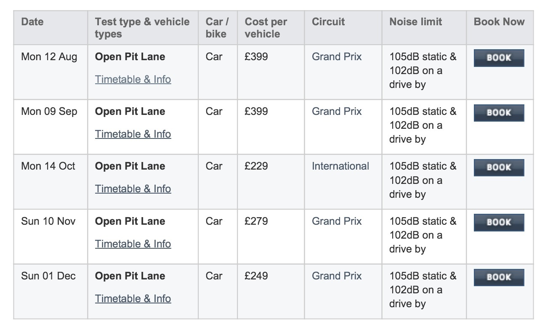Open Timetable & Info for 12 Aug
Image resolution: width=545 pixels, height=327 pixels.
click(133, 79)
